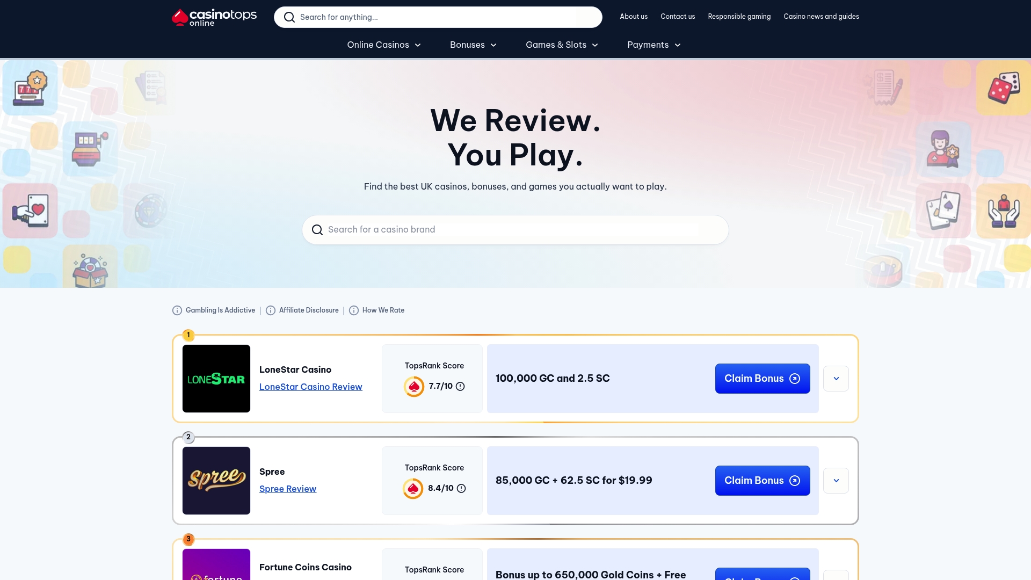Image resolution: width=1031 pixels, height=580 pixels.
Task: Expand the Spree casino details chevron
Action: 836,481
